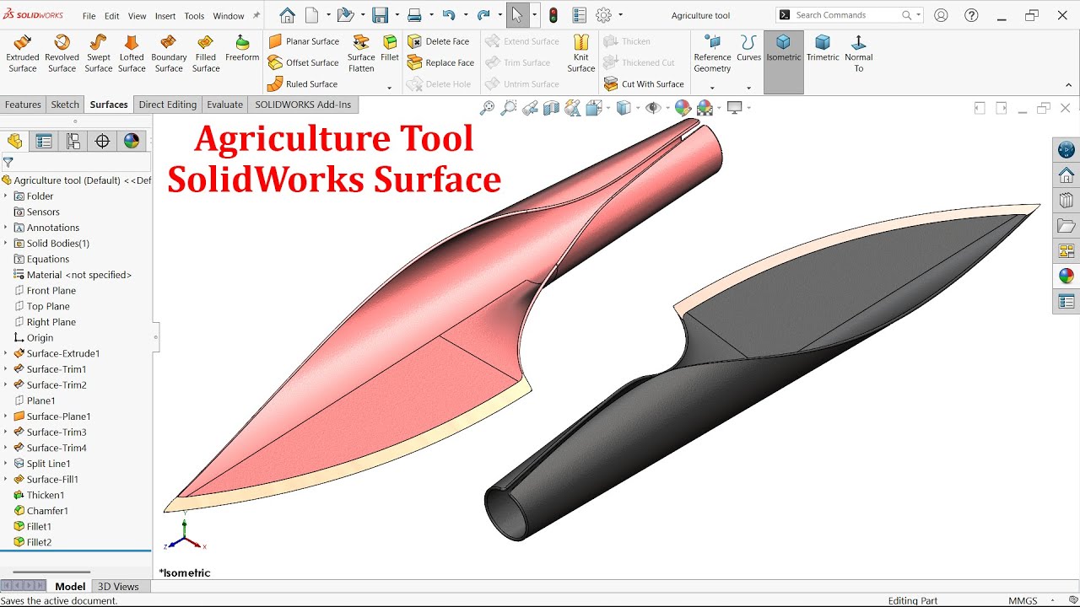Click the Fillet tool in ribbon
The height and width of the screenshot is (607, 1080).
(x=390, y=48)
